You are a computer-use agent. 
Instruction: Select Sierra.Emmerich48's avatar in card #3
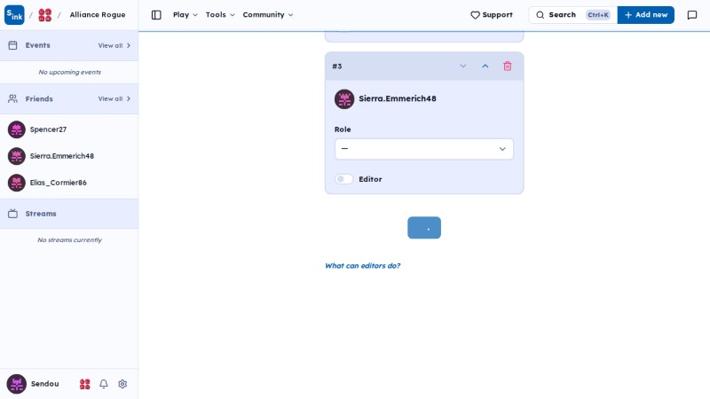pos(344,98)
